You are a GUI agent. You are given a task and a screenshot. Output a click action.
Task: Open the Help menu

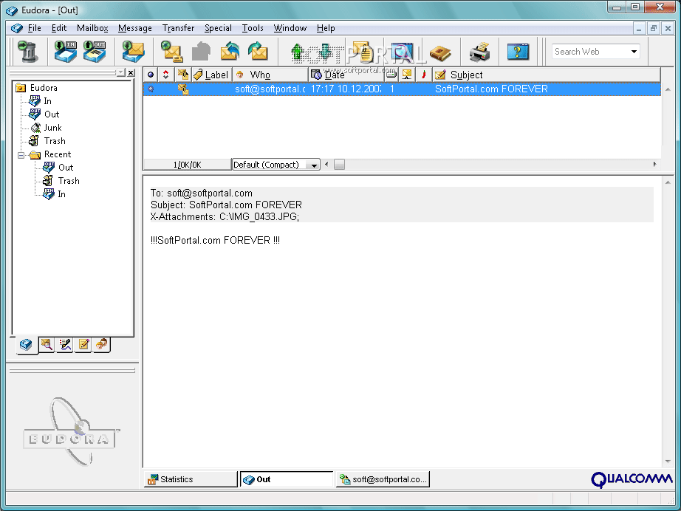pos(326,28)
